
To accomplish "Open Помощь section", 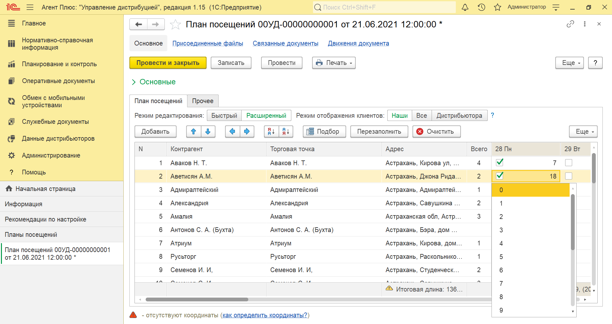I will pos(62,172).
